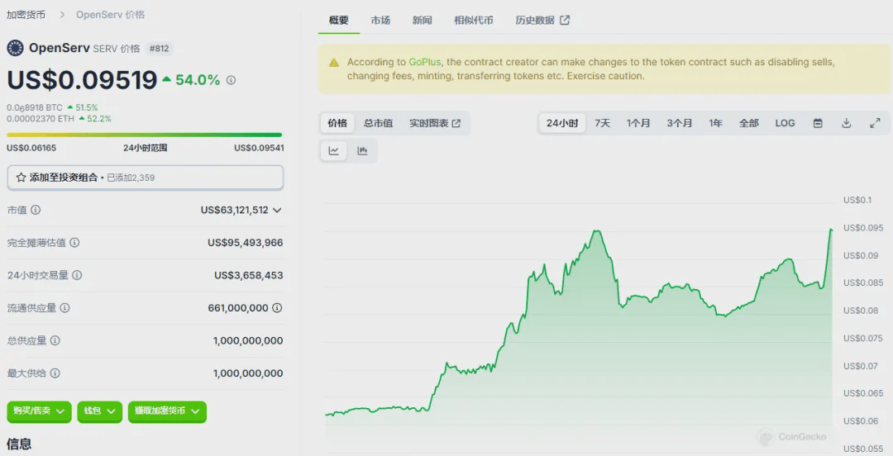Click the info icon beside 54.0% change

231,80
